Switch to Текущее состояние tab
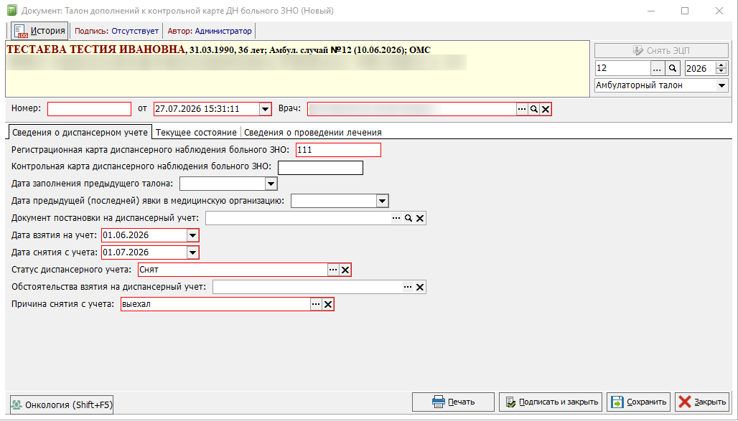Viewport: 738px width, 421px height. (x=196, y=133)
